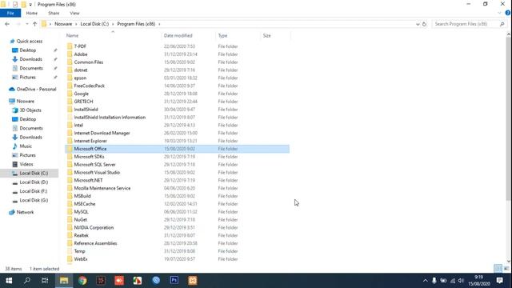The width and height of the screenshot is (512, 288).
Task: Open recent locations dropdown arrow
Action: tap(26, 24)
